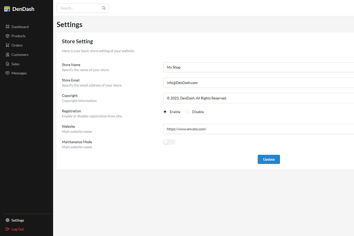Click the 'Enable' radio label text
The height and width of the screenshot is (236, 354).
tap(175, 112)
